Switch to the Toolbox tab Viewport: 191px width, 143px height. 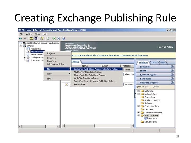(x=143, y=62)
